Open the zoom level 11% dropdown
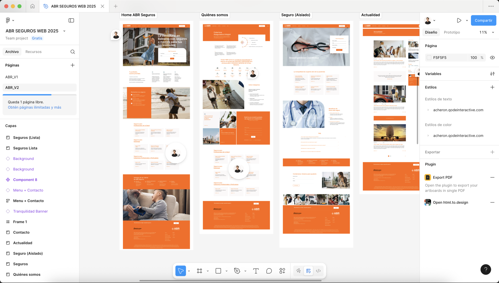This screenshot has width=499, height=283. click(487, 32)
